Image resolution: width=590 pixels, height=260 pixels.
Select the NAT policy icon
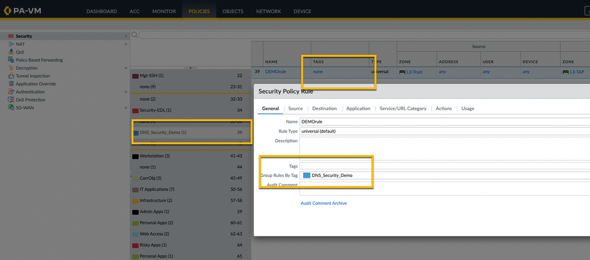click(11, 44)
